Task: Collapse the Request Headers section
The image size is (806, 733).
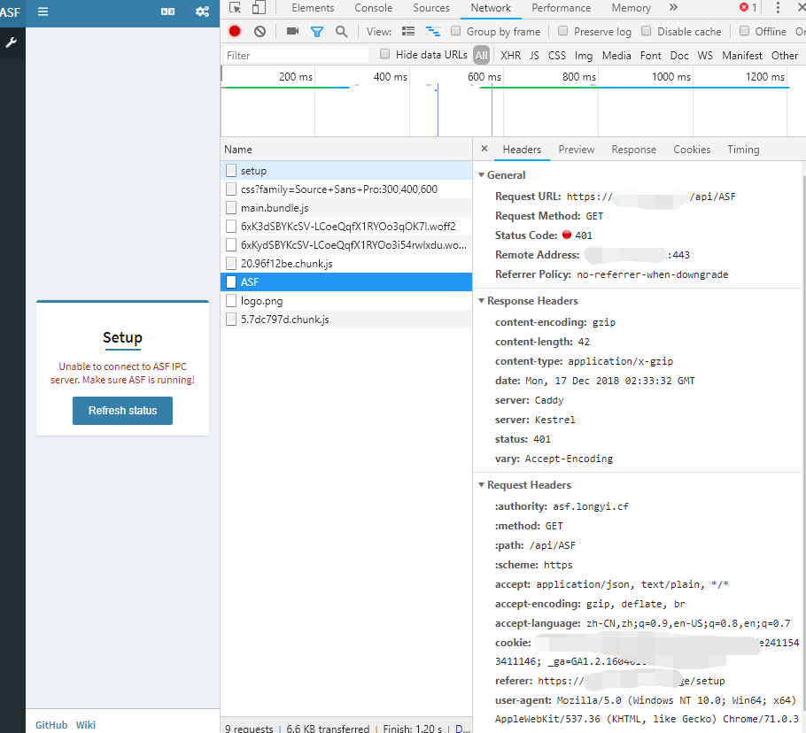Action: click(482, 484)
